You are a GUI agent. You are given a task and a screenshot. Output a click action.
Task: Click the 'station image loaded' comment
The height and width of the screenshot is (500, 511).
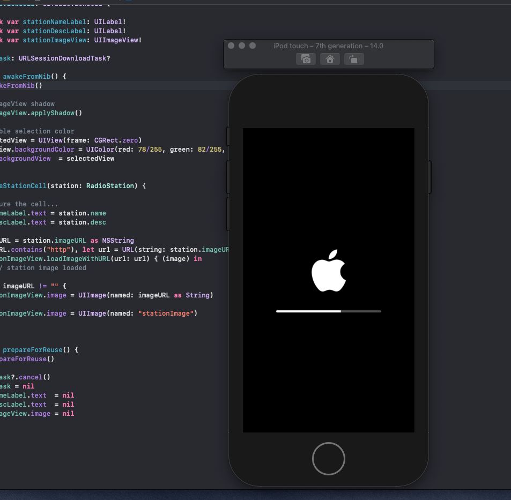(x=47, y=268)
